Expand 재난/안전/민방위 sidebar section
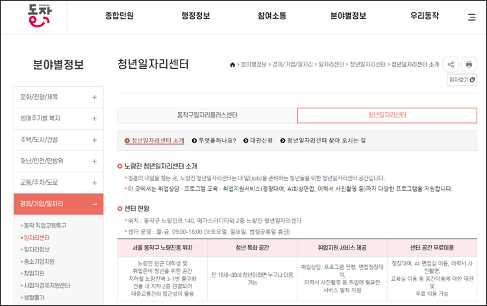This screenshot has height=306, width=487. [58, 161]
